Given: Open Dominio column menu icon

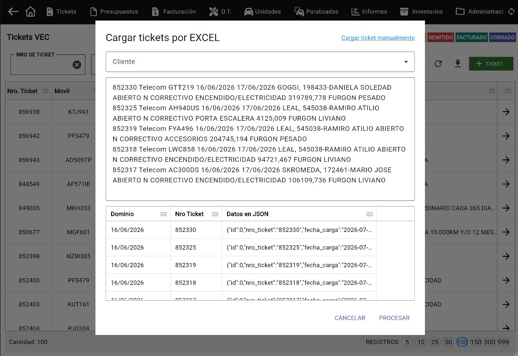Looking at the screenshot, I should [x=164, y=214].
